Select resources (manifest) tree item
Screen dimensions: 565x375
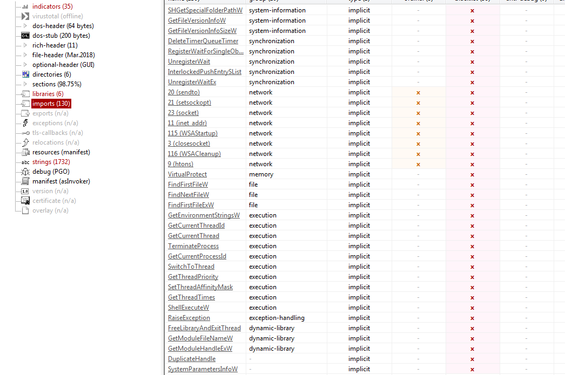pyautogui.click(x=61, y=152)
